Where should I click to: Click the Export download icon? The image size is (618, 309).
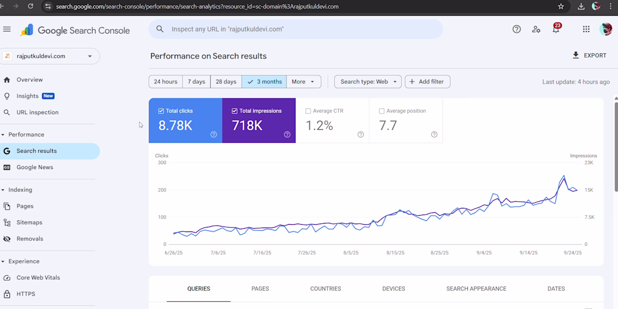point(576,55)
